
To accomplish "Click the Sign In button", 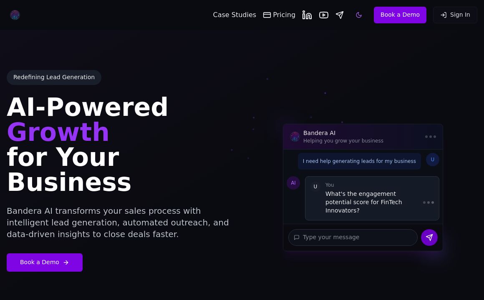I will 455,15.
